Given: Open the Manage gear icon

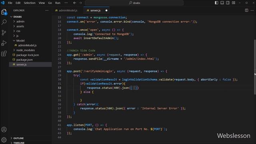Looking at the screenshot, I should pos(4,140).
